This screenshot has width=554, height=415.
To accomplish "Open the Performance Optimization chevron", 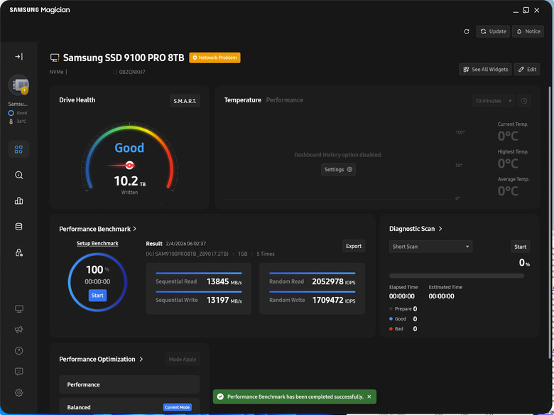I will pos(141,359).
